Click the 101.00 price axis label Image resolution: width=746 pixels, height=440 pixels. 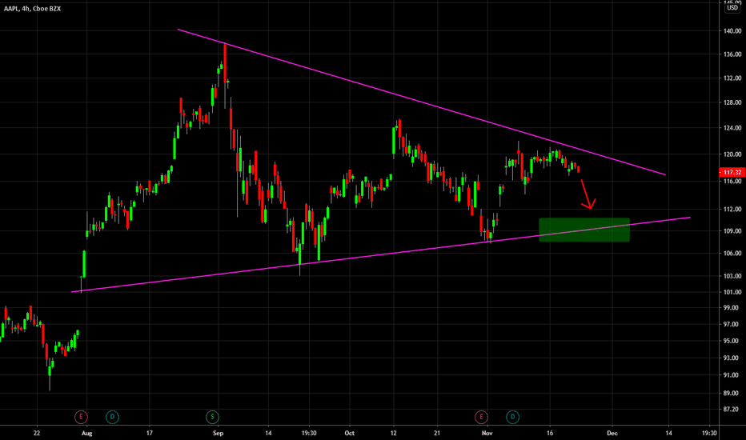click(732, 292)
